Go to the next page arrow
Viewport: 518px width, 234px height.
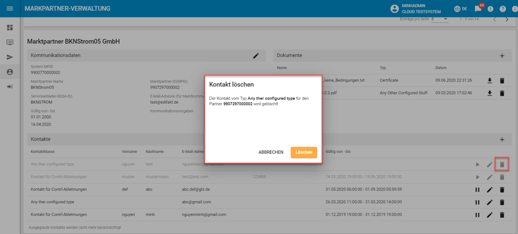pos(507,20)
